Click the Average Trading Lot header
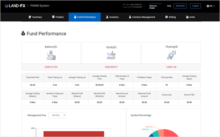This screenshot has width=220, height=137. pyautogui.click(x=77, y=77)
